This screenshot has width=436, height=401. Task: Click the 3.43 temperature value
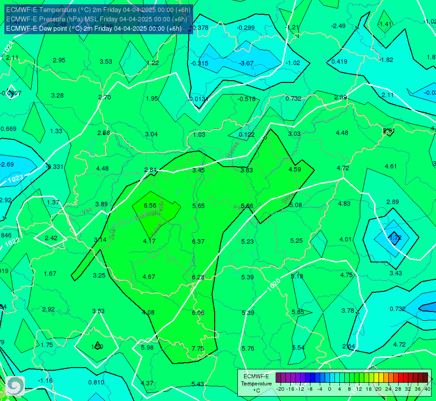pos(395,273)
